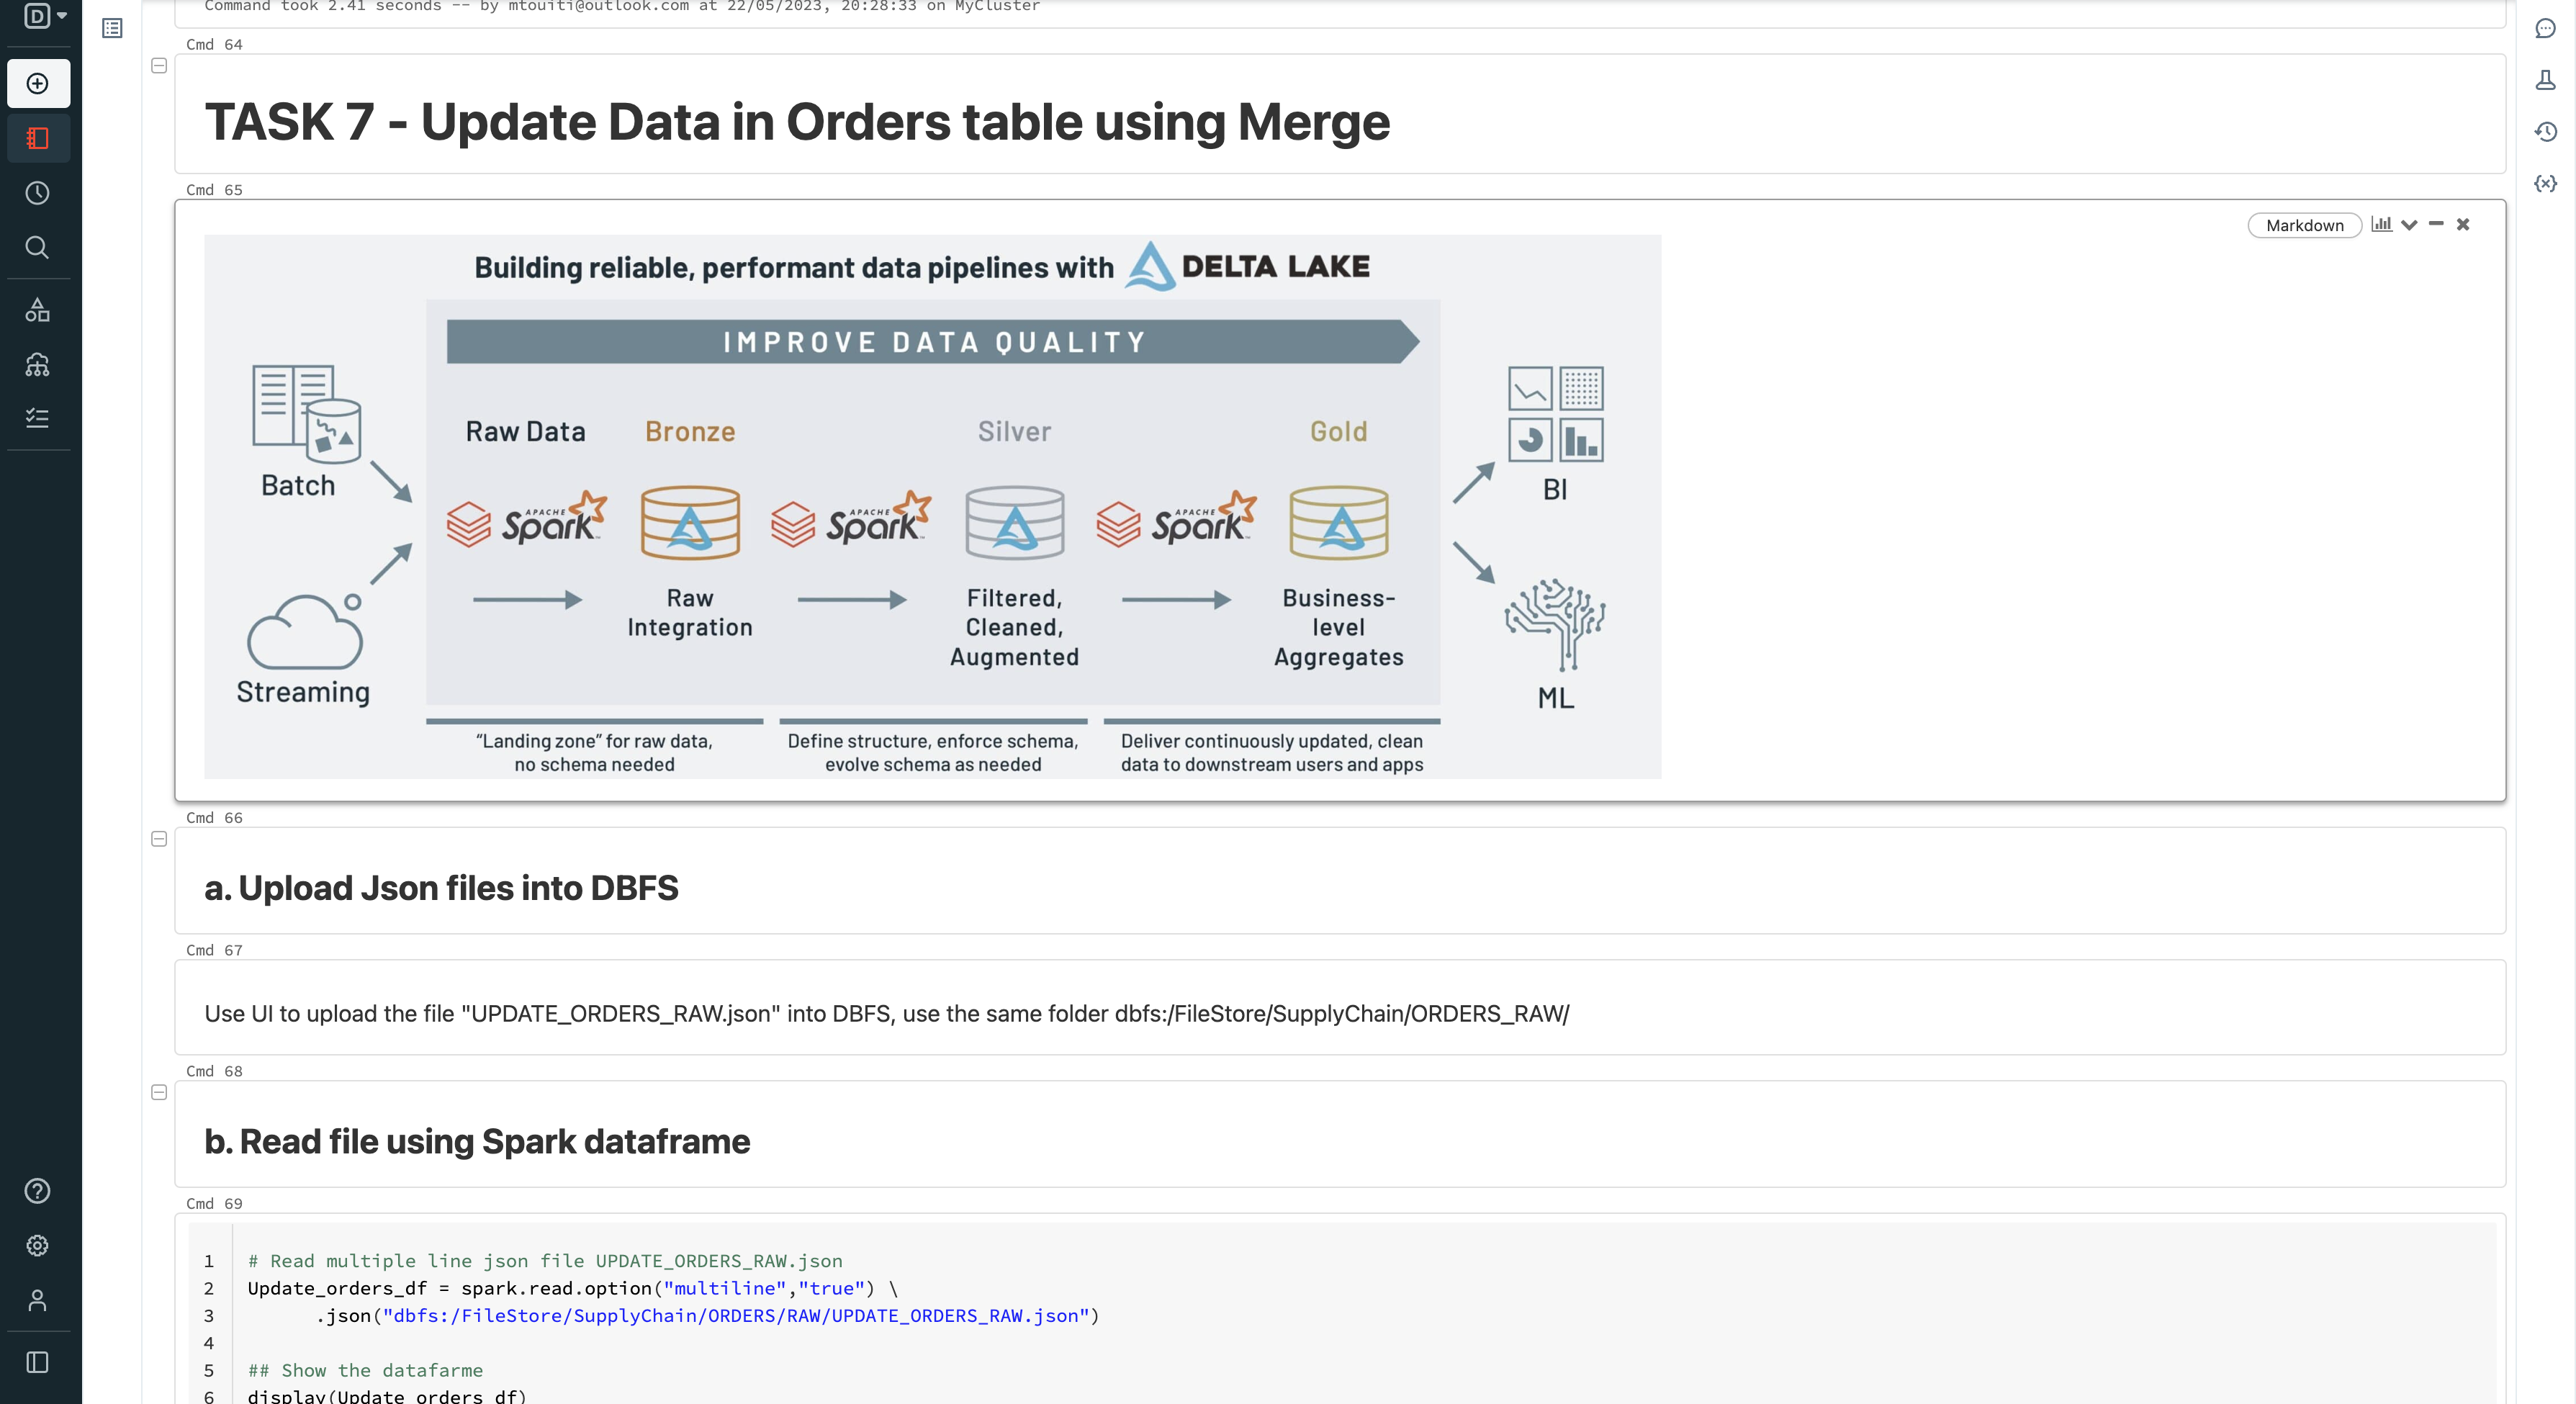
Task: Collapse the Upload Json files section
Action: (159, 839)
